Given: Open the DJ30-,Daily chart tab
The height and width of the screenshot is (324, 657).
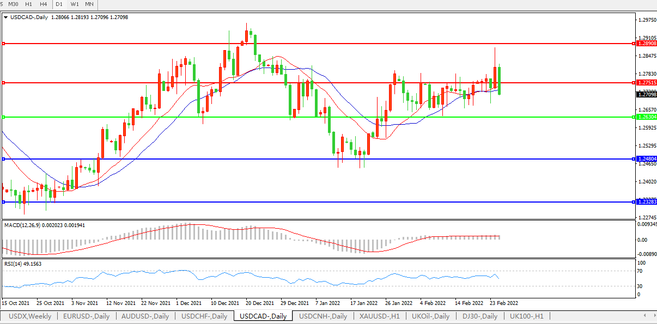Looking at the screenshot, I should [480, 316].
